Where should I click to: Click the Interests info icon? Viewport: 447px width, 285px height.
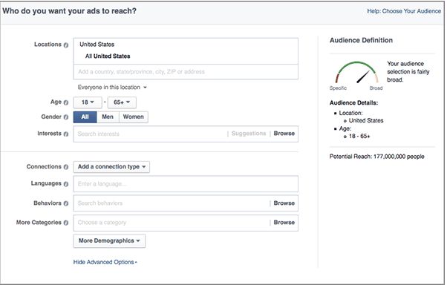click(x=66, y=134)
